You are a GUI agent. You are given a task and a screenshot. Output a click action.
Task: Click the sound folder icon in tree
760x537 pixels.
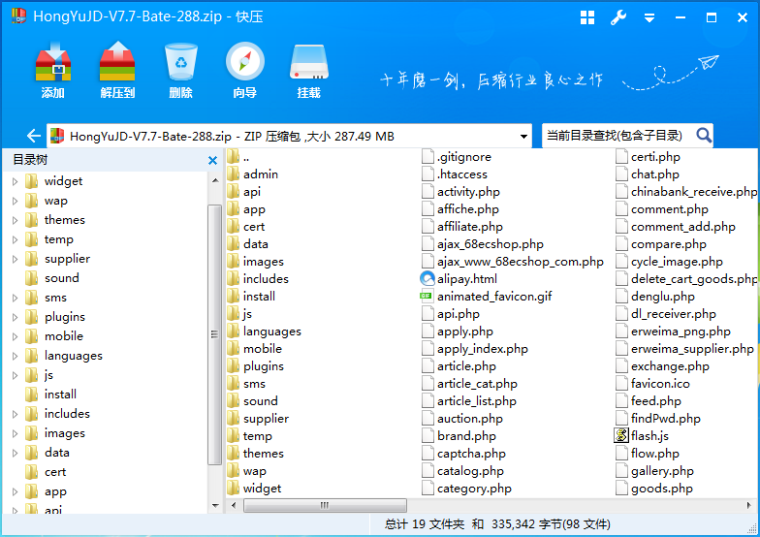pyautogui.click(x=31, y=277)
